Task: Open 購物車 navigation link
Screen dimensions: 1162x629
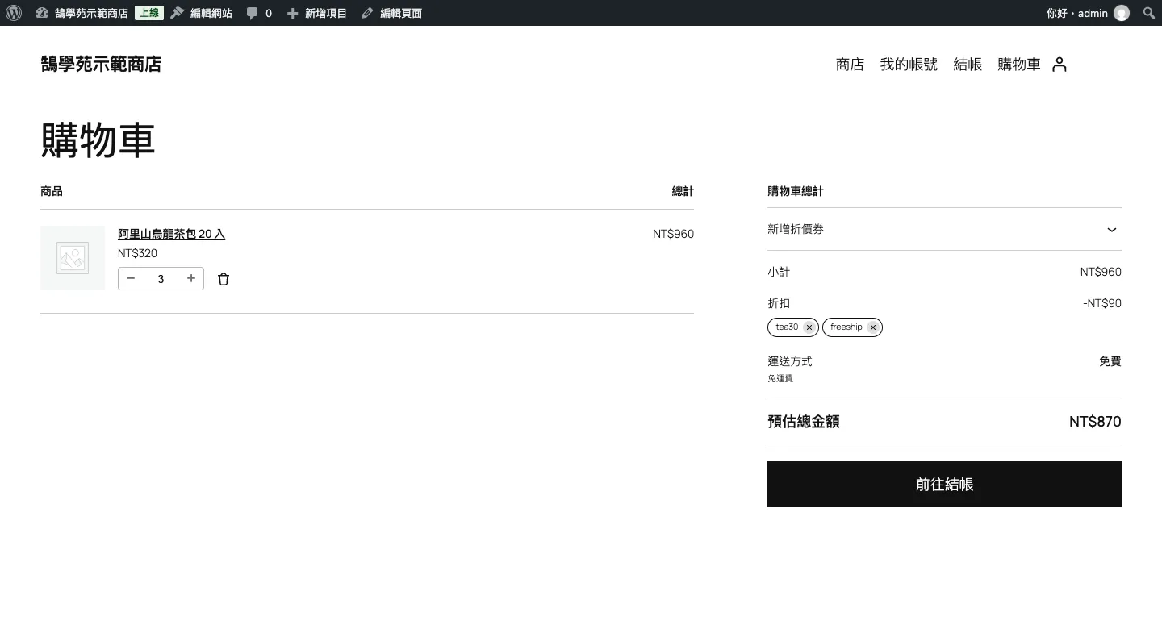Action: pos(1019,65)
